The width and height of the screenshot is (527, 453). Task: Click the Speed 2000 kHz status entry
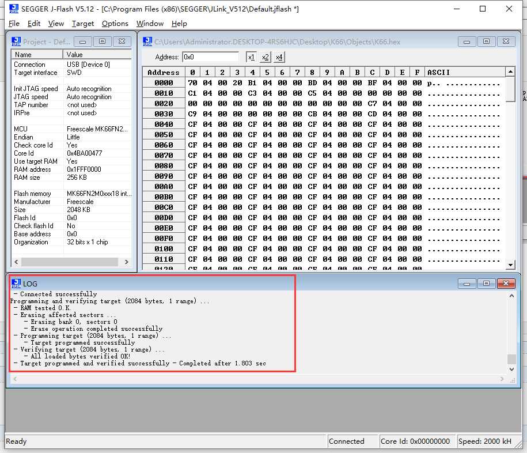[x=485, y=441]
